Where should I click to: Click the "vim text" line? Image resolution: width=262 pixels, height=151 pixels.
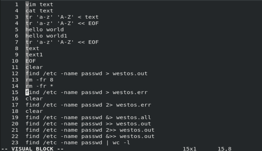tap(39, 4)
